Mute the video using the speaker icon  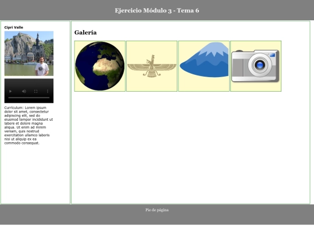coord(24,91)
